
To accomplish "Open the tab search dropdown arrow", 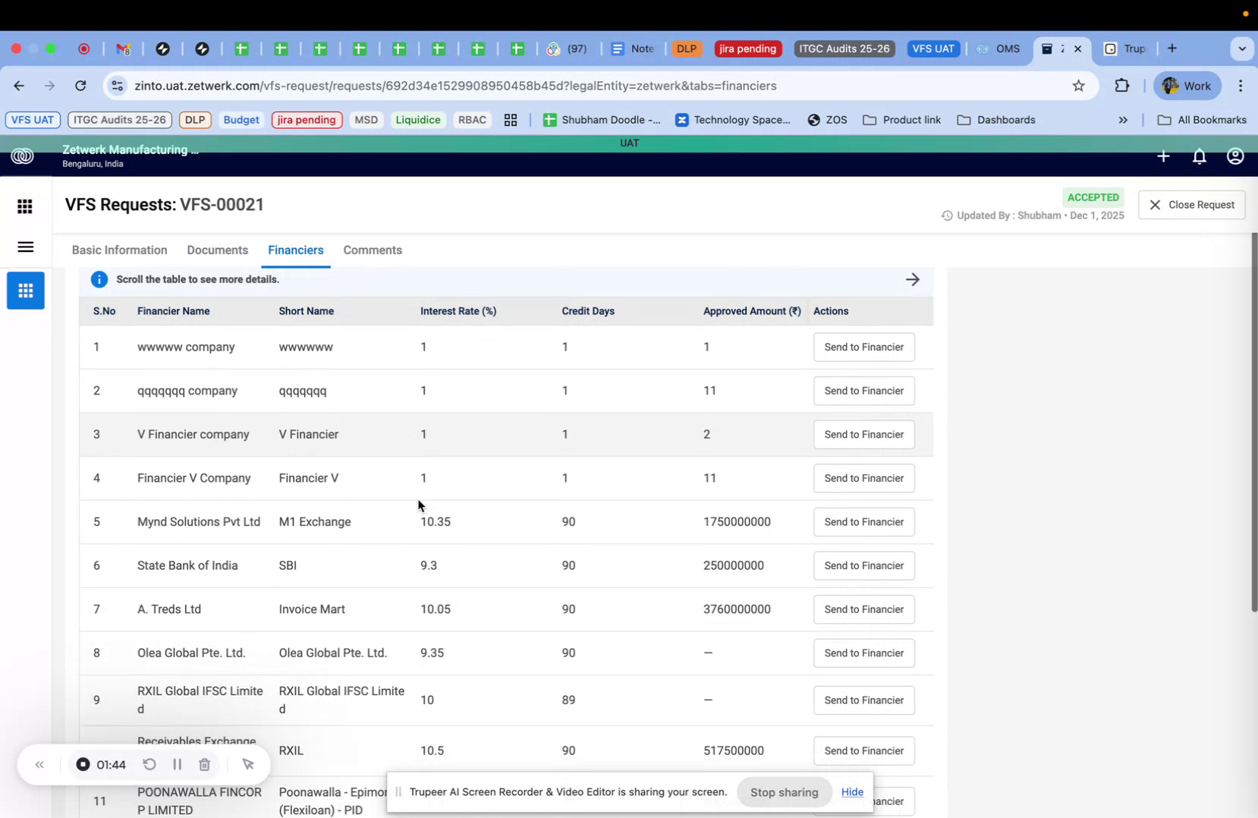I will (1242, 49).
